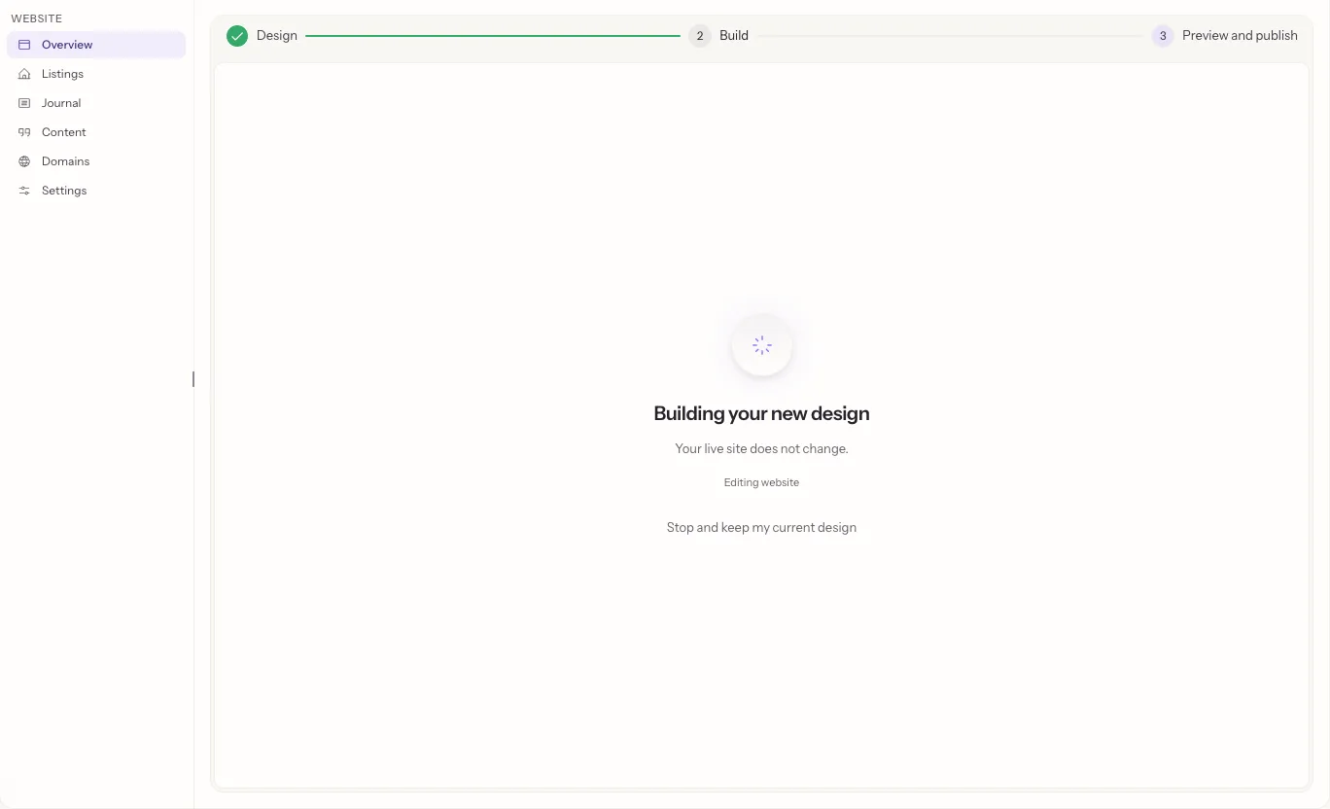This screenshot has width=1330, height=809.
Task: Click the Domains globe icon
Action: (24, 161)
